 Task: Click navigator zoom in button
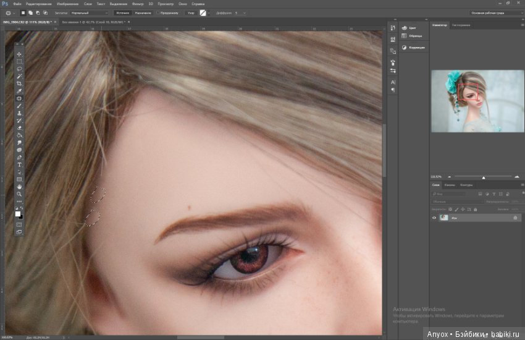(x=516, y=177)
